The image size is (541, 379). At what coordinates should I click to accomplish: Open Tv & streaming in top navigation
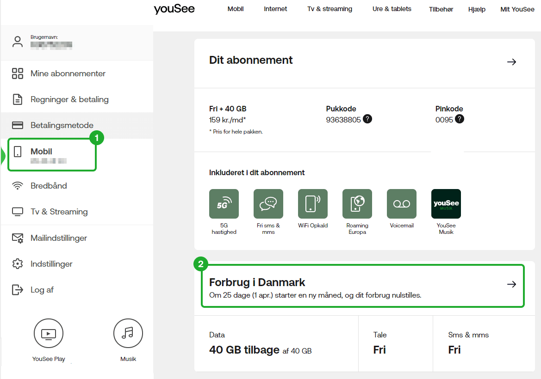[x=330, y=9]
